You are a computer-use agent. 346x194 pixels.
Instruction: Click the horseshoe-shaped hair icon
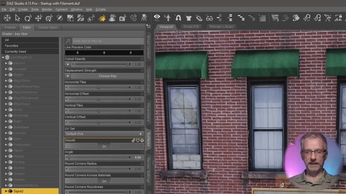178,18
